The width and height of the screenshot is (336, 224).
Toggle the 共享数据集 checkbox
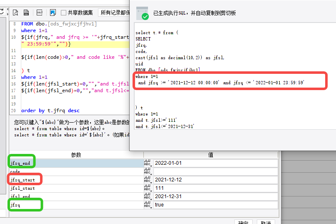tap(63, 13)
